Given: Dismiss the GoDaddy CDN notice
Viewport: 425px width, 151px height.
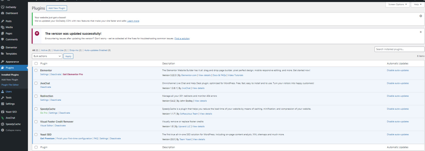Looking at the screenshot, I should pos(421,16).
